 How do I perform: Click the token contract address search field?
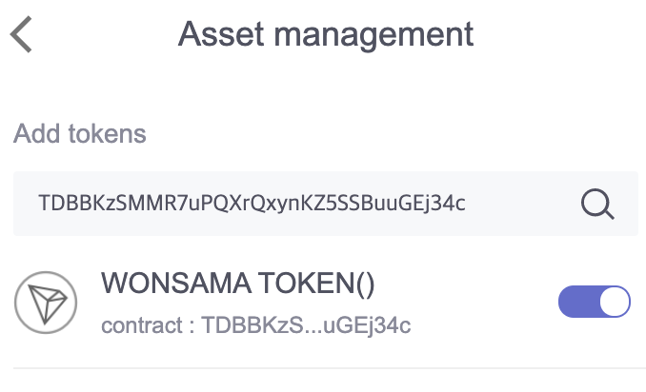pos(295,203)
